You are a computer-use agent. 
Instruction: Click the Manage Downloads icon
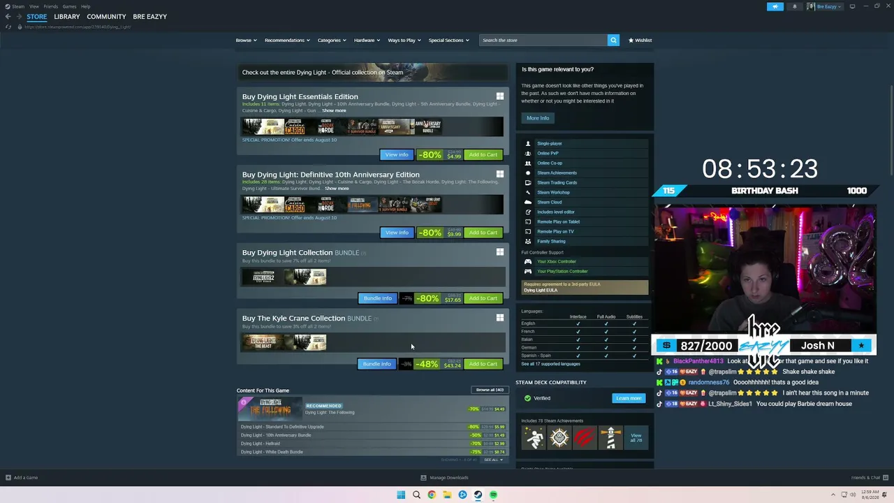(x=423, y=478)
